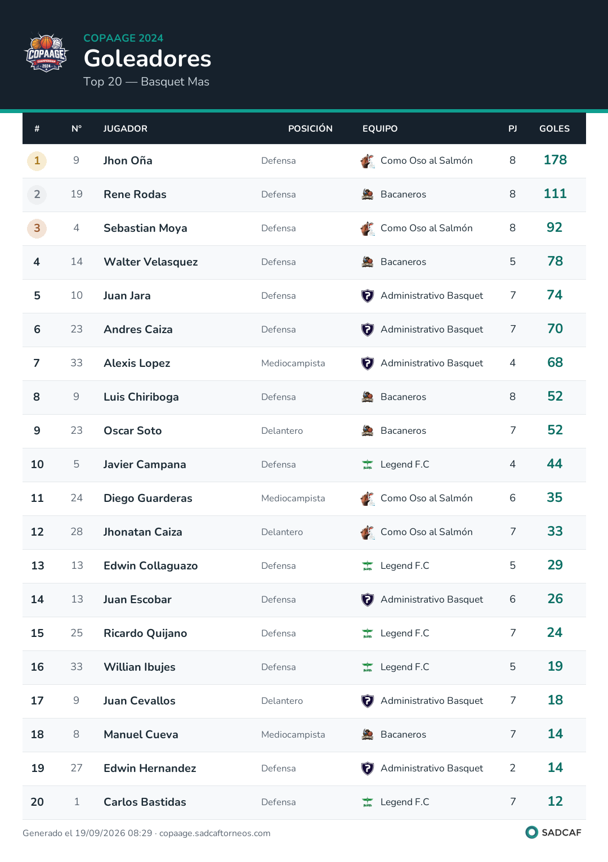
Task: Click the EQUIPO column header
Action: 380,129
